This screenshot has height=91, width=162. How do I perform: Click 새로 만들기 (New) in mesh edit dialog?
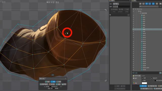pos(44,84)
